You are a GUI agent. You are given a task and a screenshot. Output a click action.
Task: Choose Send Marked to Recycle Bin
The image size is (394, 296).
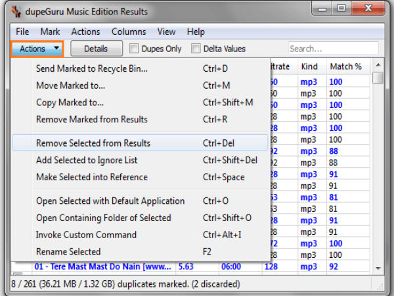(x=141, y=68)
